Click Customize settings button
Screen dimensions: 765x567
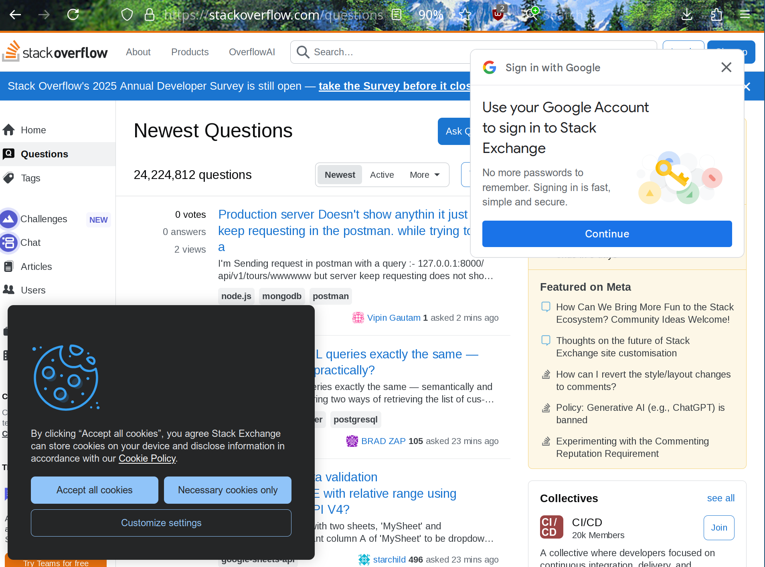161,523
